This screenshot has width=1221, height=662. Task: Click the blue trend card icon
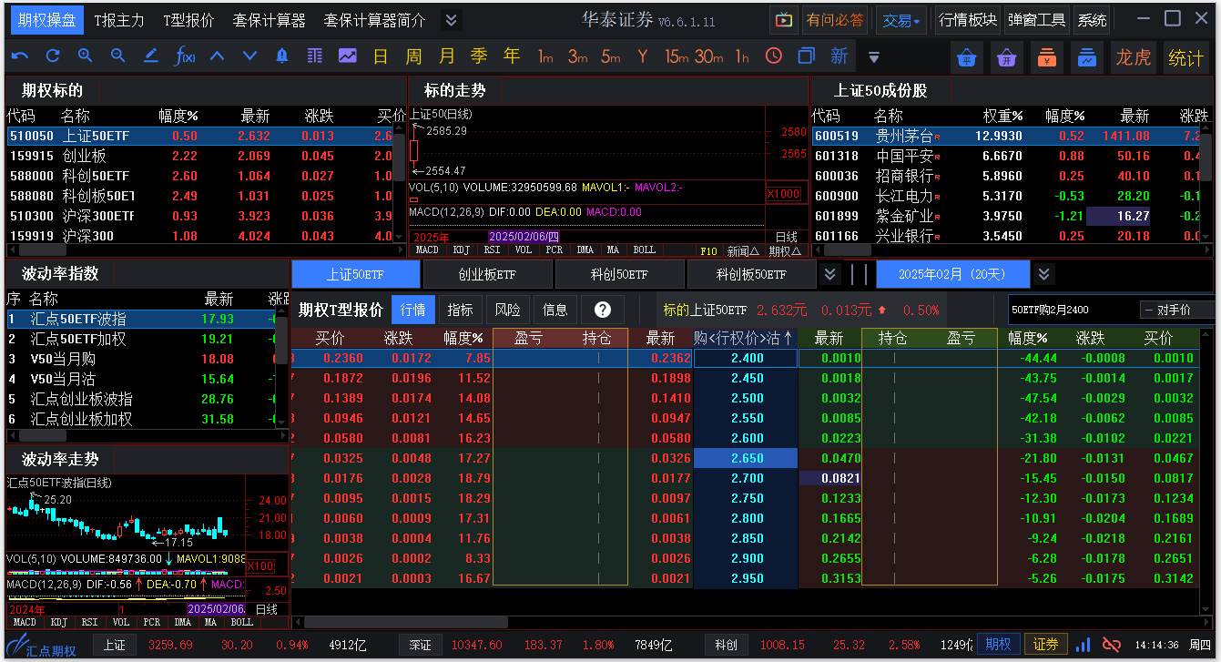[1088, 57]
